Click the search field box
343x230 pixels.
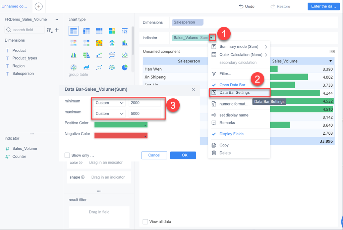point(24,30)
